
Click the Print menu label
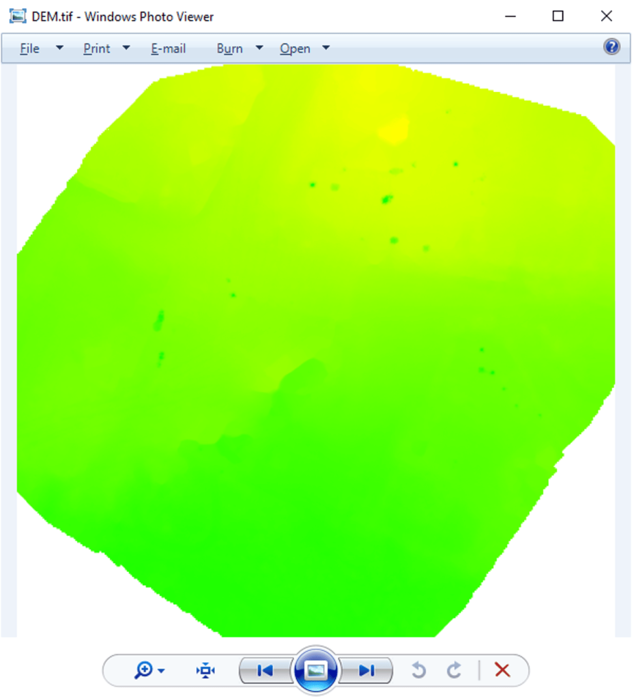tap(96, 48)
